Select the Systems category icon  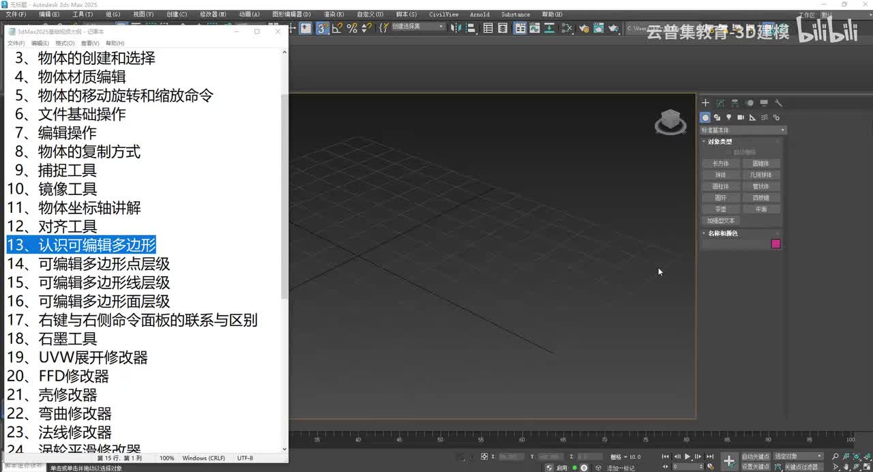pos(776,117)
